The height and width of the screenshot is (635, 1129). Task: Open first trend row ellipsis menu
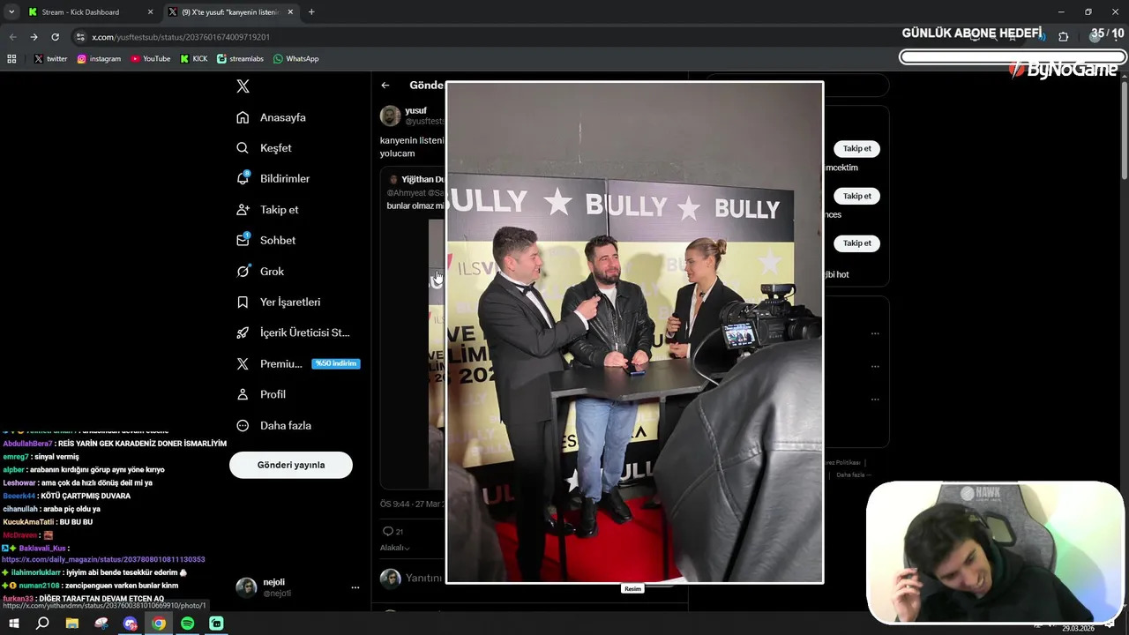point(875,333)
